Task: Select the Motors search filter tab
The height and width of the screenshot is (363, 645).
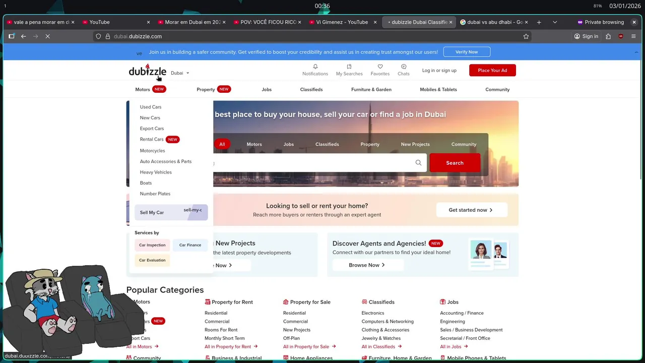Action: tap(254, 144)
